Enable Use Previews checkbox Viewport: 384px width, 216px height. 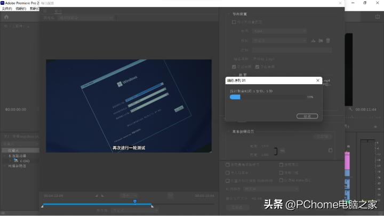281,165
